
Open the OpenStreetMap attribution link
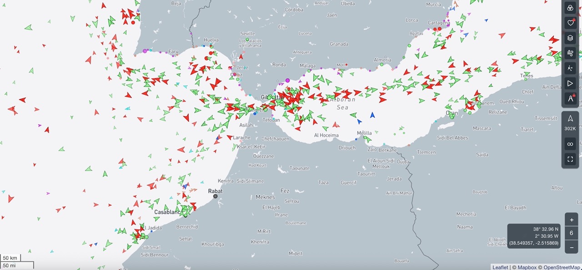coord(562,267)
